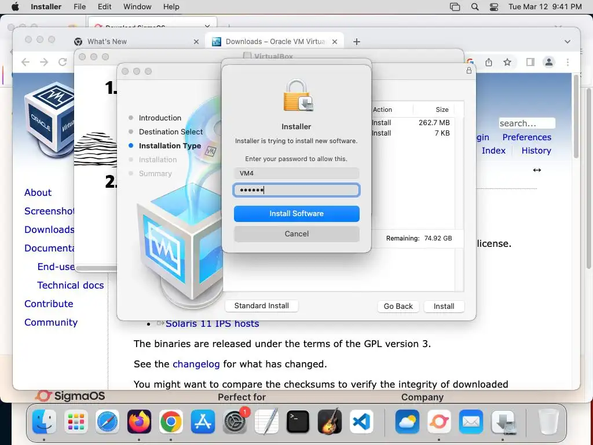Open the Chrome profile icon
Image resolution: width=593 pixels, height=445 pixels.
[549, 62]
